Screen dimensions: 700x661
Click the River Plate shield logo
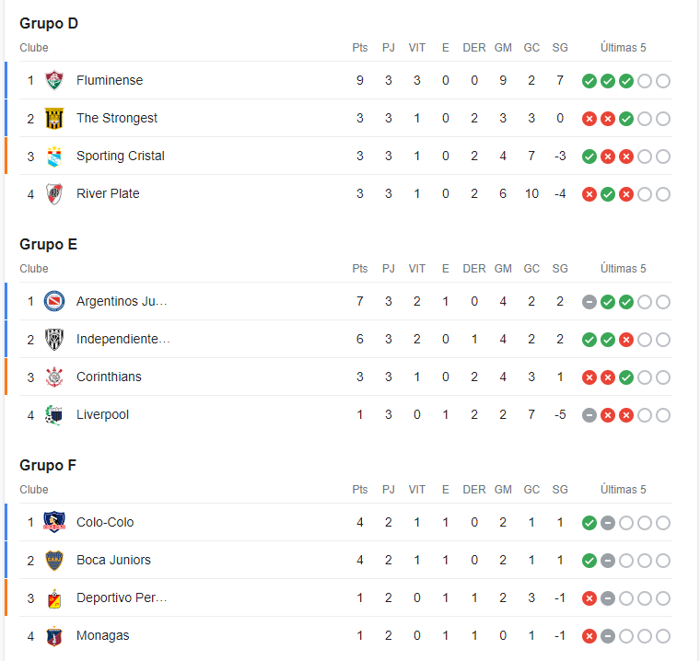tap(54, 193)
